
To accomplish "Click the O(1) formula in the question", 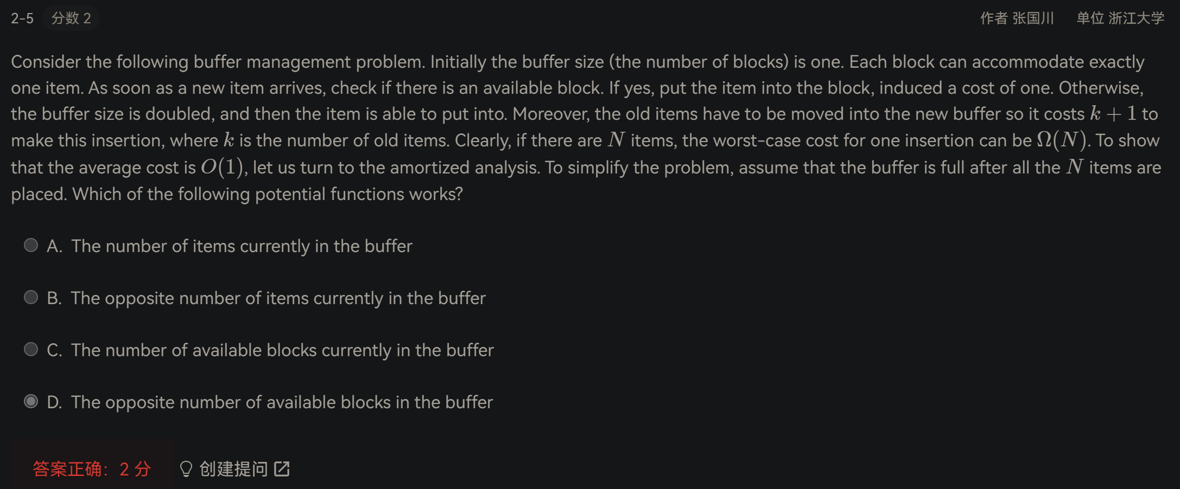I will click(221, 167).
